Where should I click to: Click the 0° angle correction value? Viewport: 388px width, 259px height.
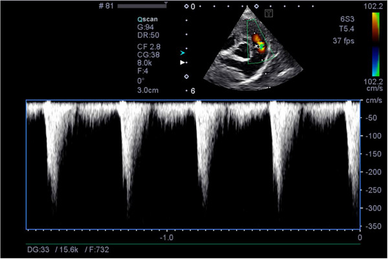click(141, 81)
